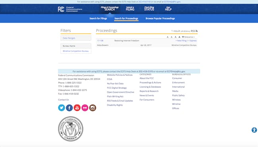Open Reports & Research link
Viewport: 258px width, 147px height.
[149, 91]
